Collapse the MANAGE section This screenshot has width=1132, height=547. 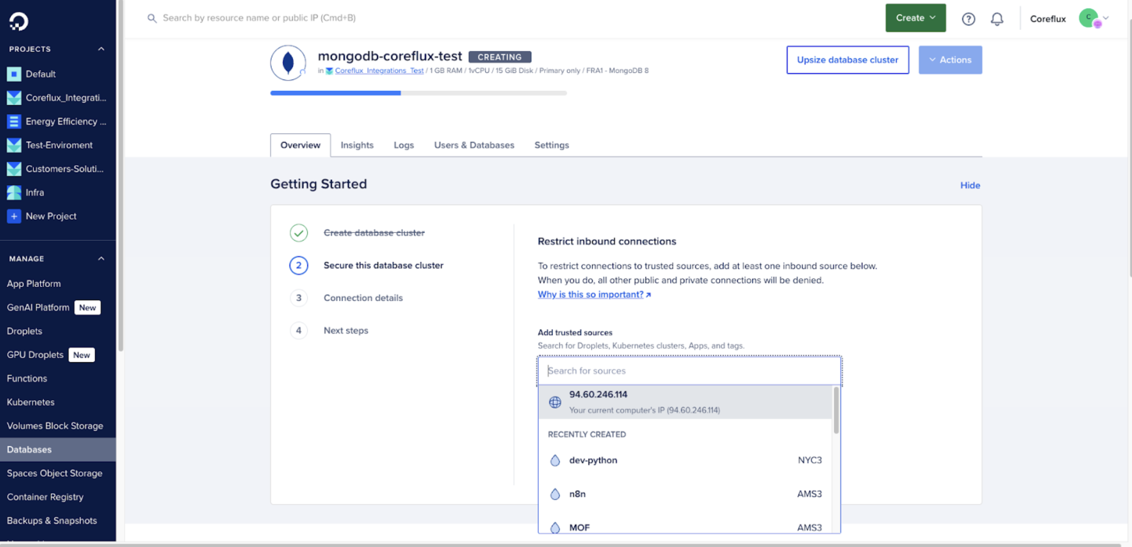101,258
